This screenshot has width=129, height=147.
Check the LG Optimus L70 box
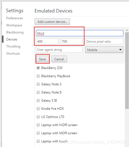[x=38, y=117]
